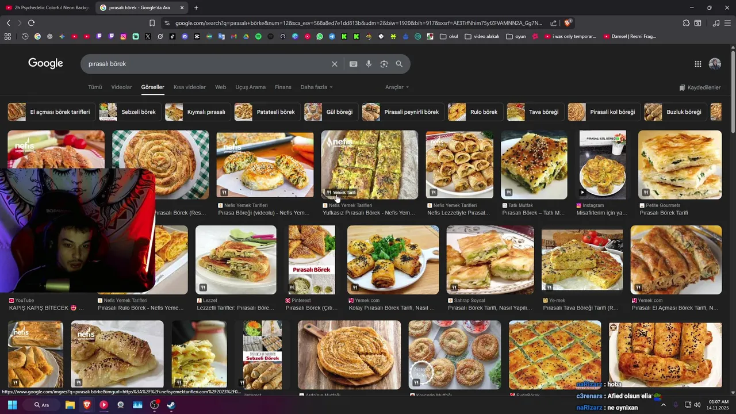Switch to the Kısa videolar tab

(190, 87)
